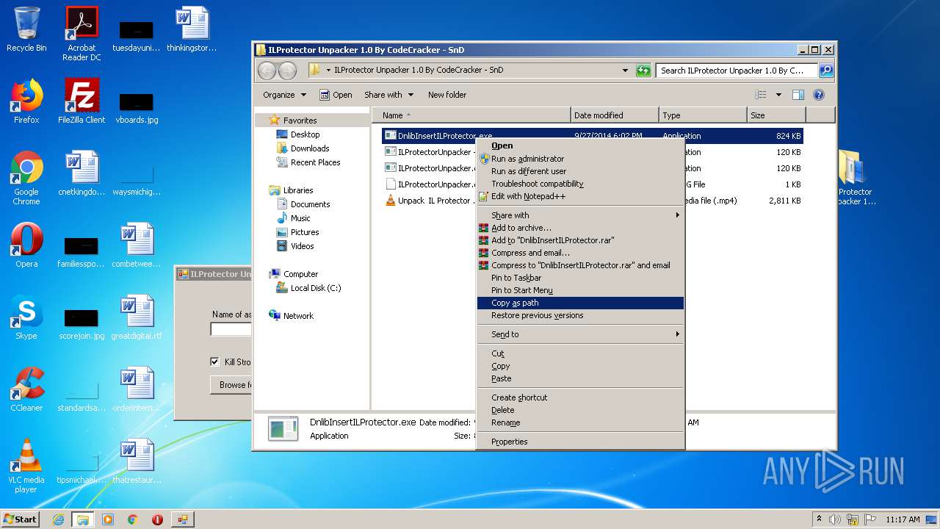The image size is (940, 529).
Task: Show hidden tray icons arrow
Action: pyautogui.click(x=819, y=519)
